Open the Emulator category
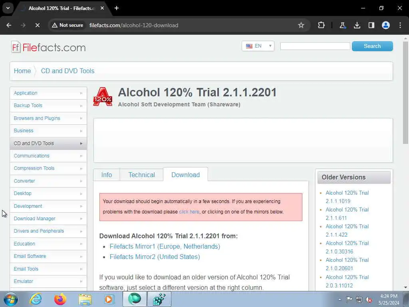Screen dimensions: 409x307 [x=48, y=281]
